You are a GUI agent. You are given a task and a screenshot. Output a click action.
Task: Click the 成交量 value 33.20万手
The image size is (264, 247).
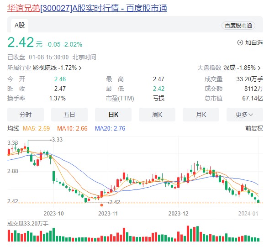click(x=249, y=79)
